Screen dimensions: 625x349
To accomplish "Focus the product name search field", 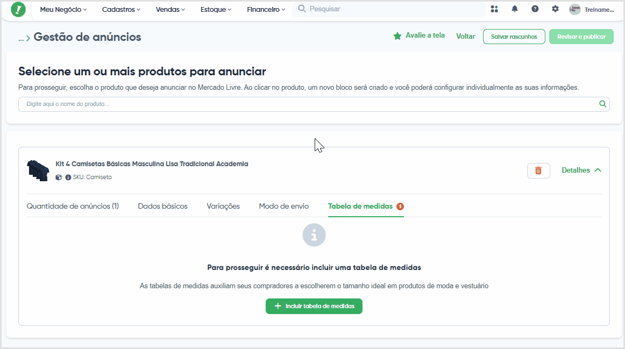I will click(x=314, y=104).
